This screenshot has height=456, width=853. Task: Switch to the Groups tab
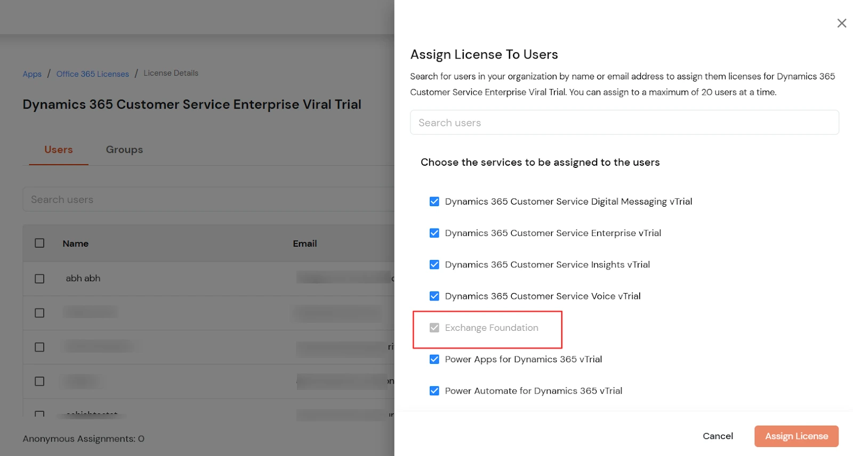pos(124,150)
